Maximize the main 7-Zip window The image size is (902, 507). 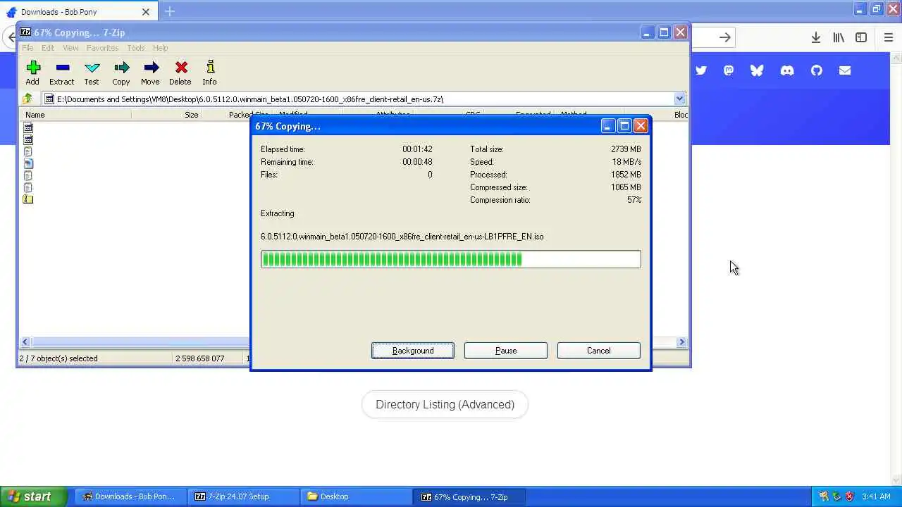[x=664, y=32]
